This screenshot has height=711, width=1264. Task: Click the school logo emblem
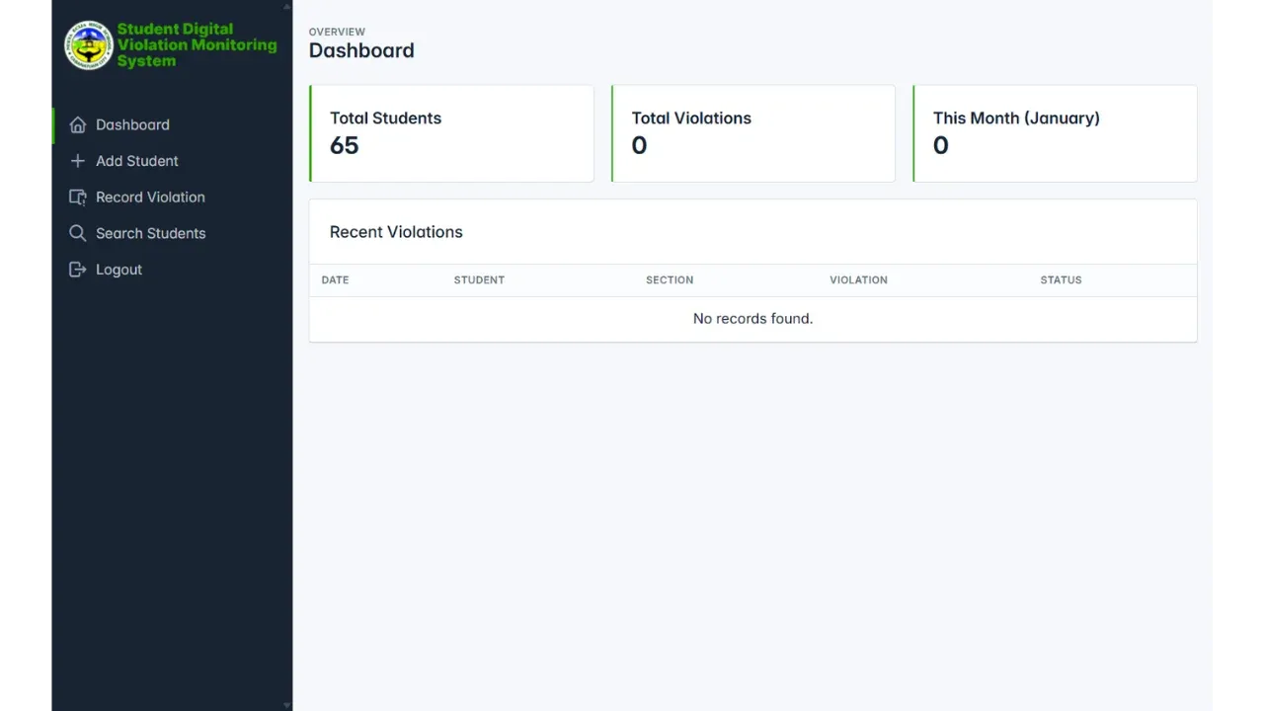88,44
